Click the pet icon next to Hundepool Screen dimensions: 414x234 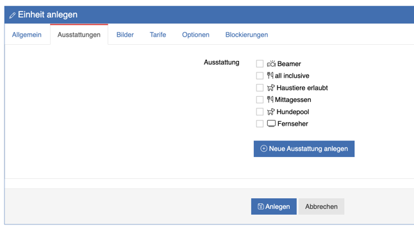point(271,112)
